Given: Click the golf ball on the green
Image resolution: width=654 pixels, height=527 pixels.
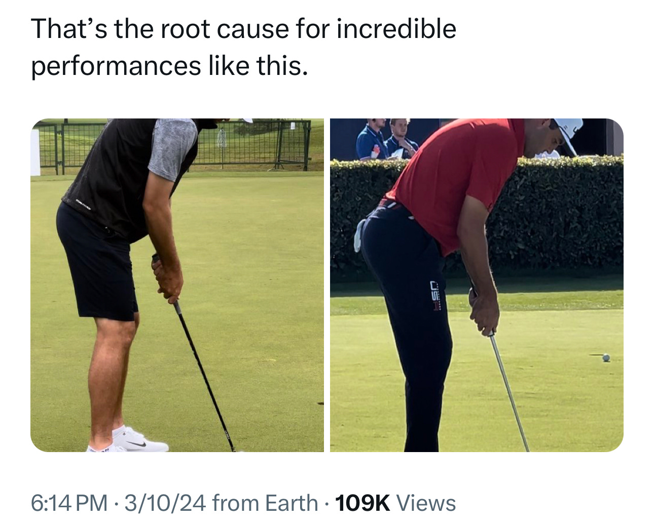Looking at the screenshot, I should [x=605, y=358].
